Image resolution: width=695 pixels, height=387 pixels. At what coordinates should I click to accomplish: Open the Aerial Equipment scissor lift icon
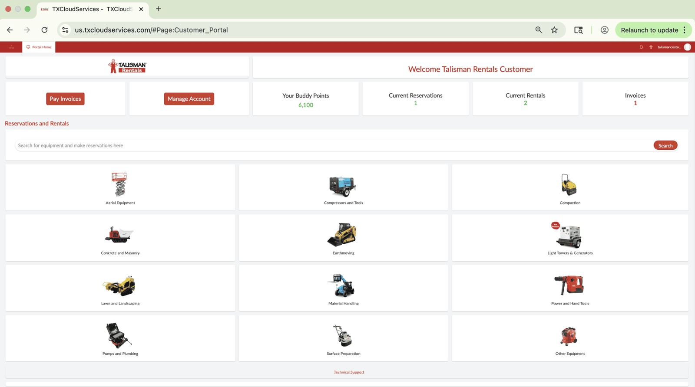[119, 185]
